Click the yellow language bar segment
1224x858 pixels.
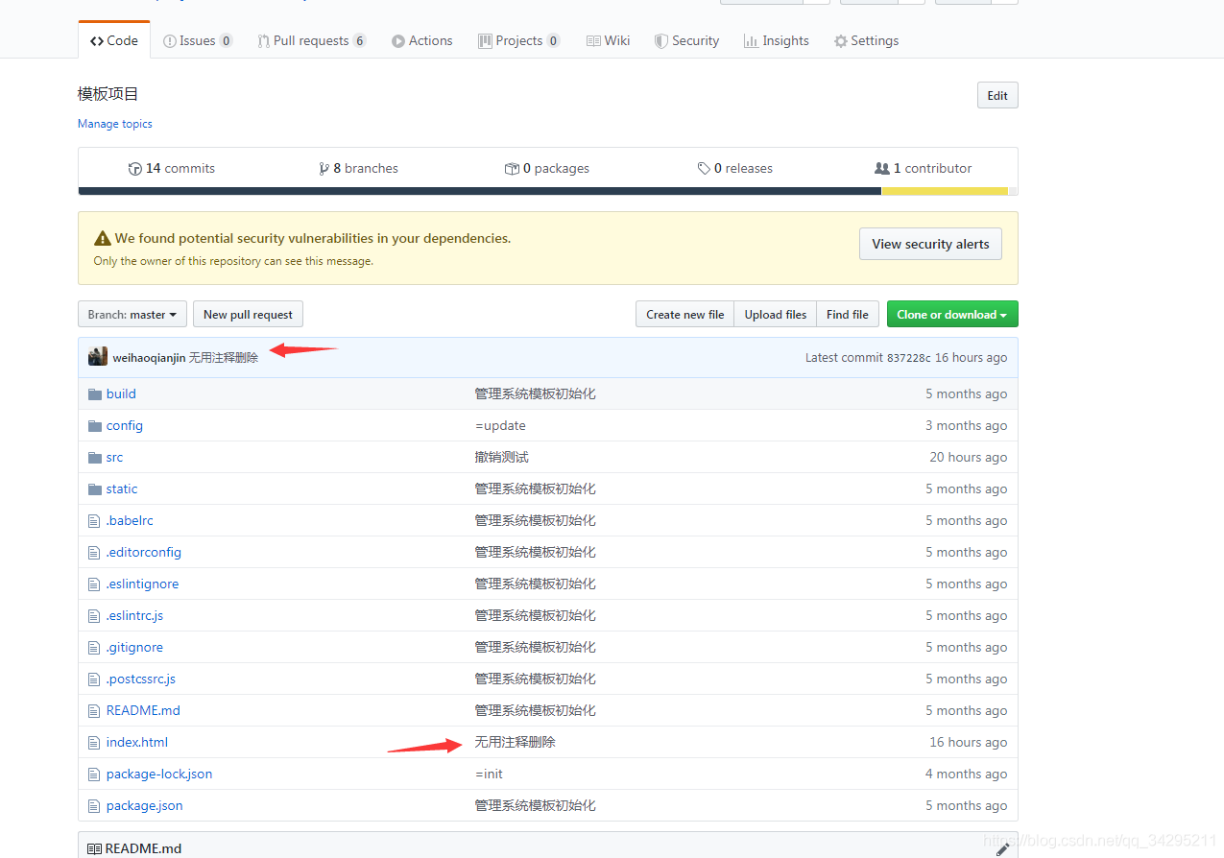tap(944, 191)
